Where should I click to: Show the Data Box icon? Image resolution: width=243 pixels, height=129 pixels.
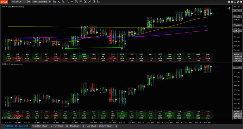click(x=76, y=2)
